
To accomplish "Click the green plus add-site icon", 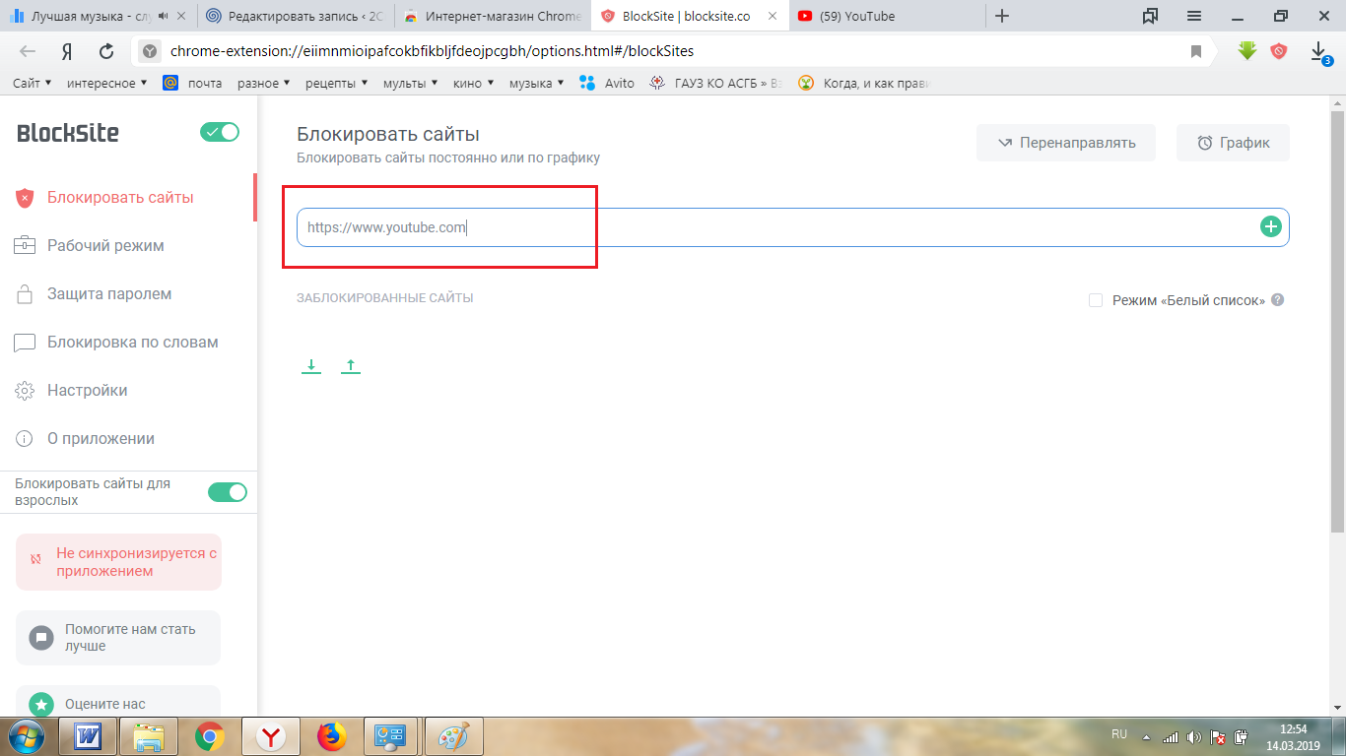I will coord(1270,227).
